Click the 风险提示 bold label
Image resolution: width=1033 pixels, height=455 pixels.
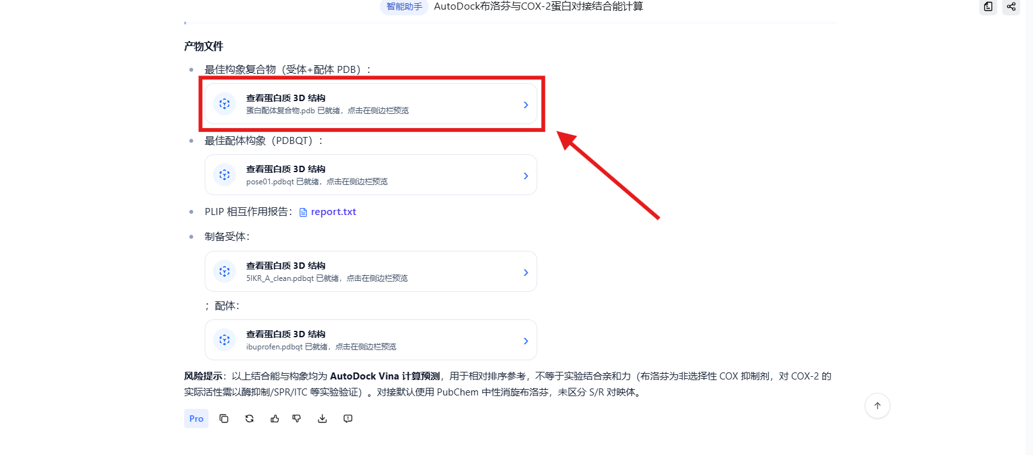pos(203,376)
